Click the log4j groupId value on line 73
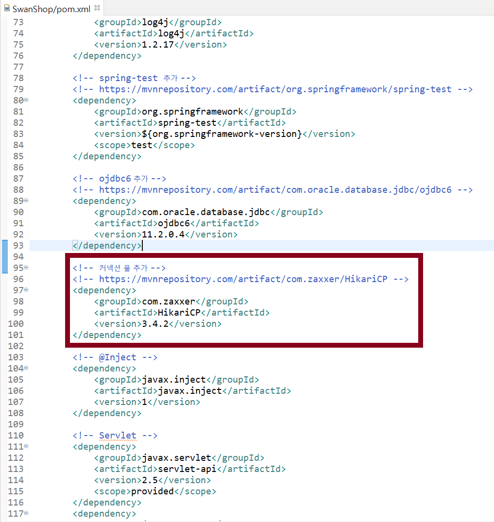This screenshot has height=522, width=494. tap(155, 22)
